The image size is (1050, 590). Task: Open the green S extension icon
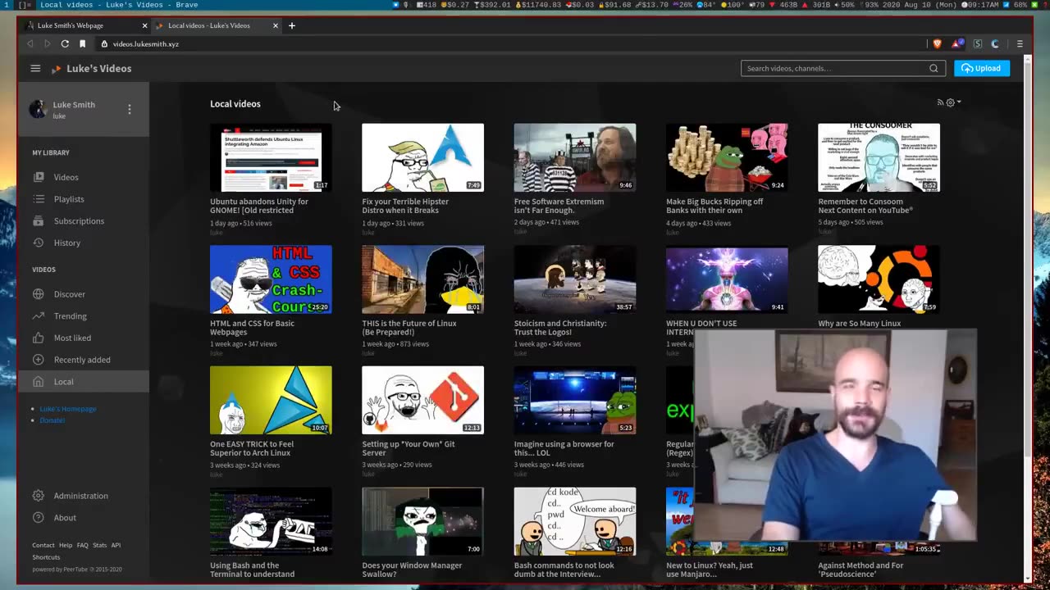[977, 43]
